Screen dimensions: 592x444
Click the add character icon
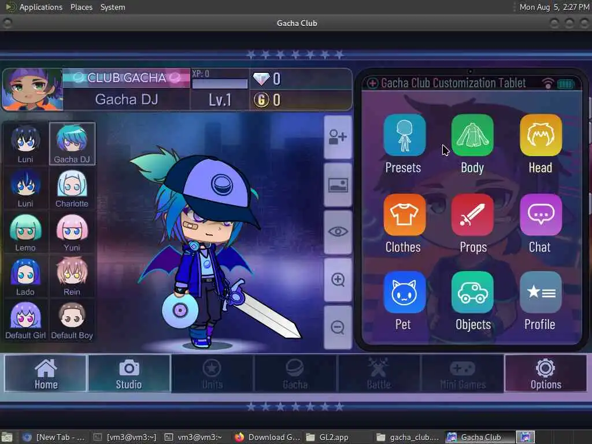point(338,137)
